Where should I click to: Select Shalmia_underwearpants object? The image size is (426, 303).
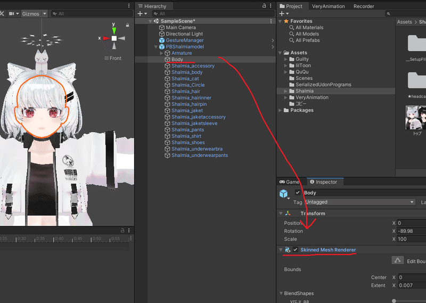[x=200, y=155]
